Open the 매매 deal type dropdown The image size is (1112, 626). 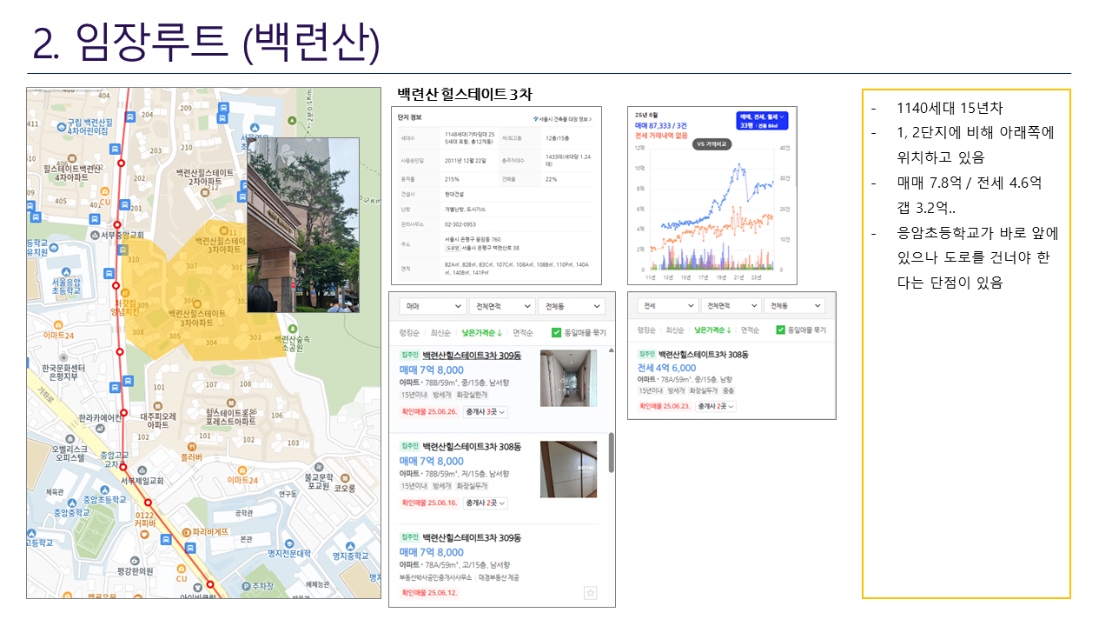(x=433, y=306)
